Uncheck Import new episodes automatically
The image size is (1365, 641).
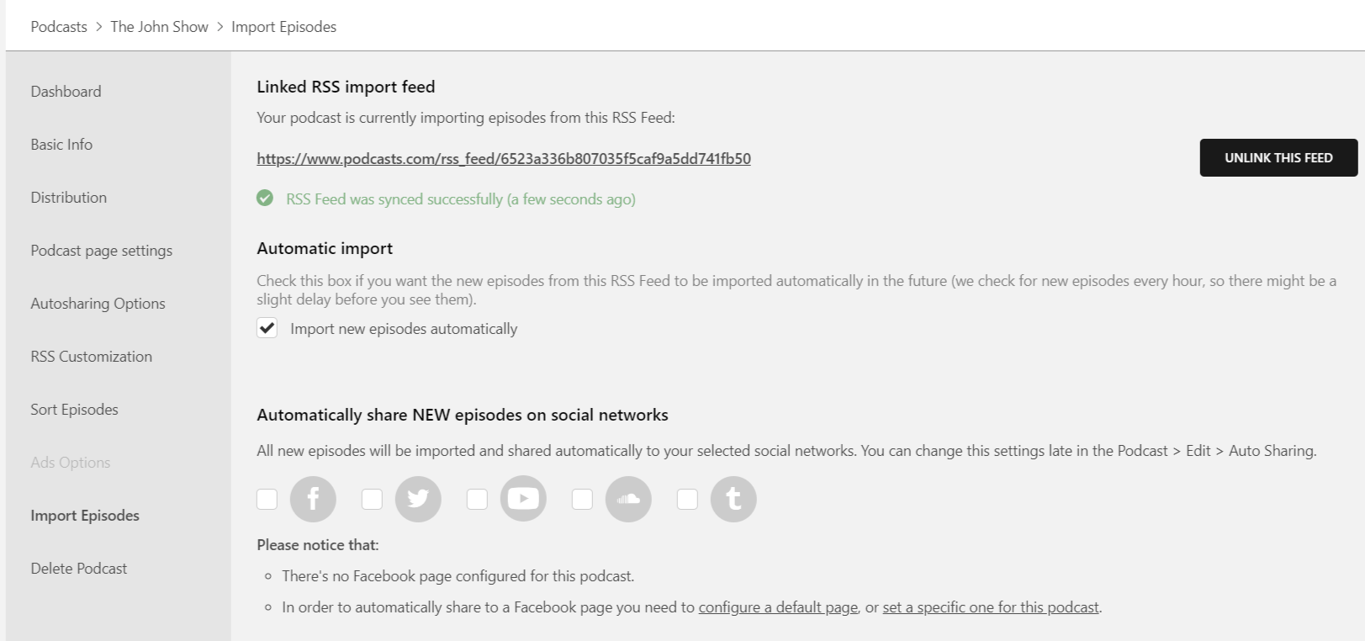click(267, 328)
